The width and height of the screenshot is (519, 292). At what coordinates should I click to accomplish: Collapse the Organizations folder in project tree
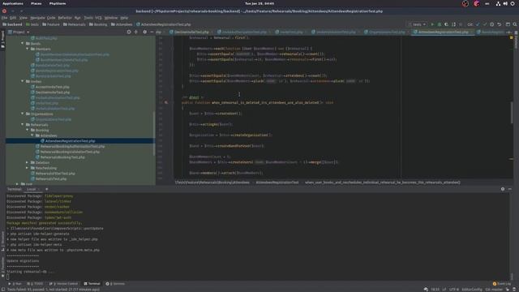(23, 114)
